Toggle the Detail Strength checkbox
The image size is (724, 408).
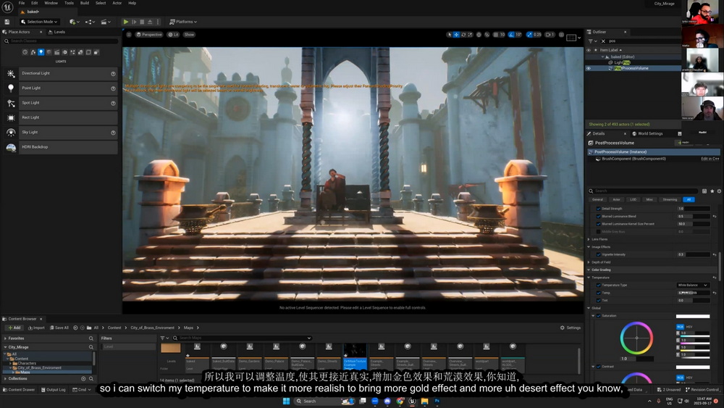599,209
